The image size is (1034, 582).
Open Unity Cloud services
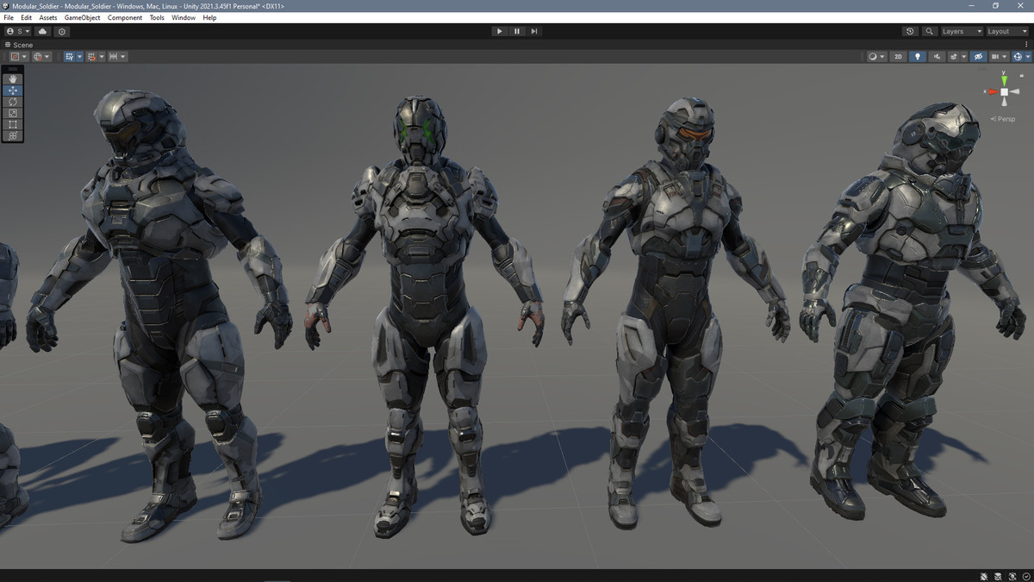point(41,31)
